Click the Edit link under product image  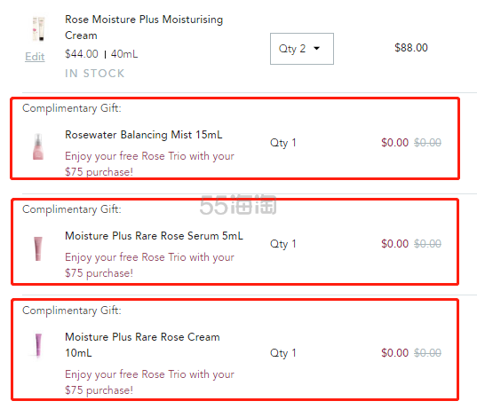point(35,57)
